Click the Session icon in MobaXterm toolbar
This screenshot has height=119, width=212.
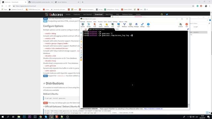(82, 25)
